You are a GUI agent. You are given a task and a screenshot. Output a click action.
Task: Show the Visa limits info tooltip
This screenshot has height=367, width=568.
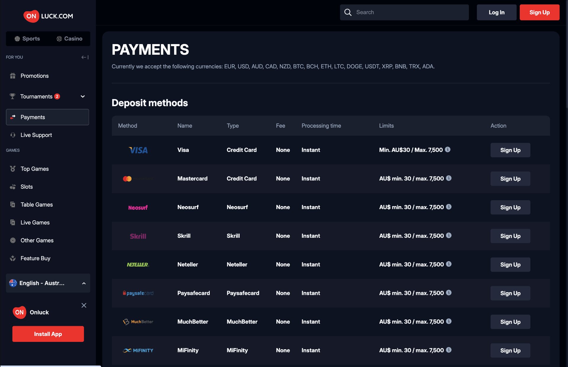tap(448, 150)
